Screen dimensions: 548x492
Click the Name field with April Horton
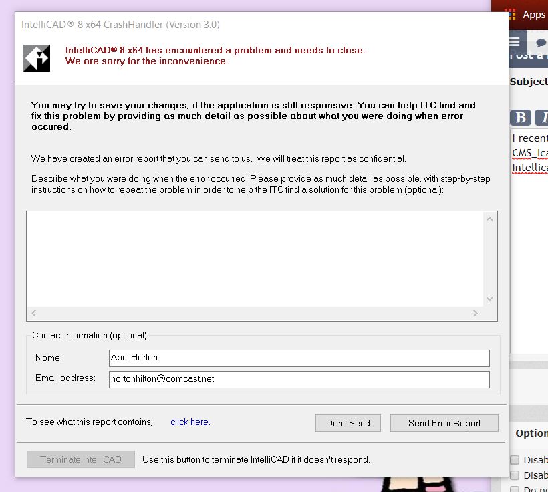click(299, 358)
